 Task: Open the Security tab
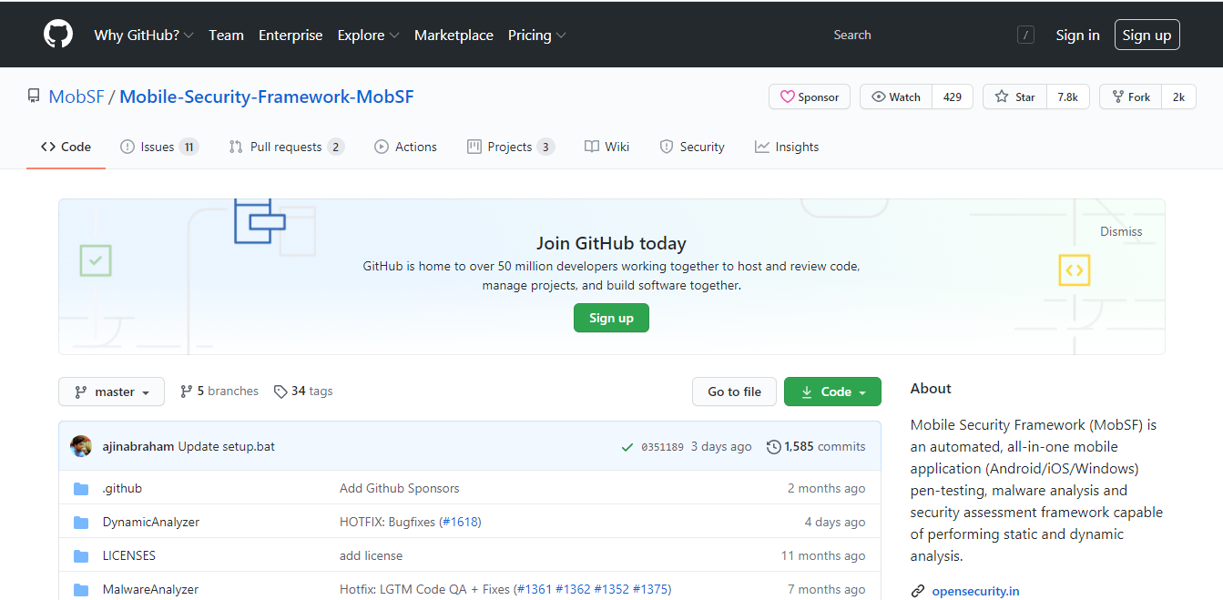(692, 147)
